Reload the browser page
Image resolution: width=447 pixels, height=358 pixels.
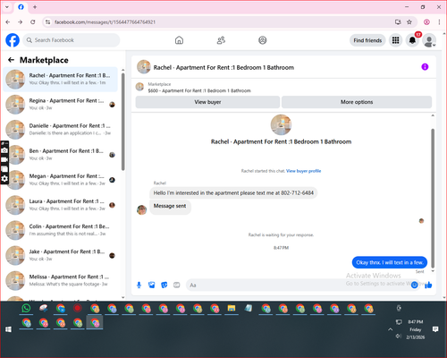pos(33,22)
